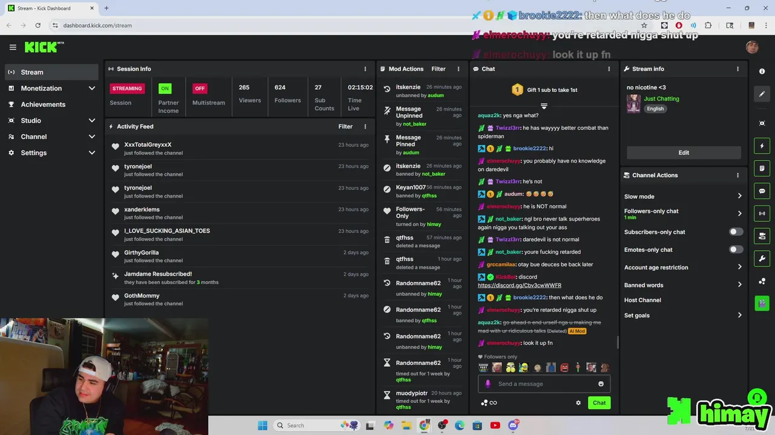Viewport: 775px width, 435px height.
Task: Open Banned words chevron
Action: (739, 285)
